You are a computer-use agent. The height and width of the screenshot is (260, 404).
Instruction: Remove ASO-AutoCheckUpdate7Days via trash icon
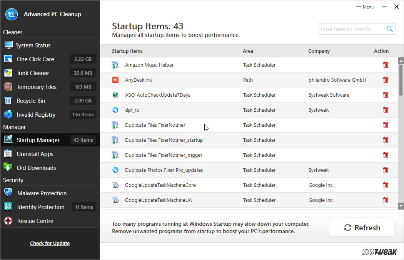click(386, 95)
